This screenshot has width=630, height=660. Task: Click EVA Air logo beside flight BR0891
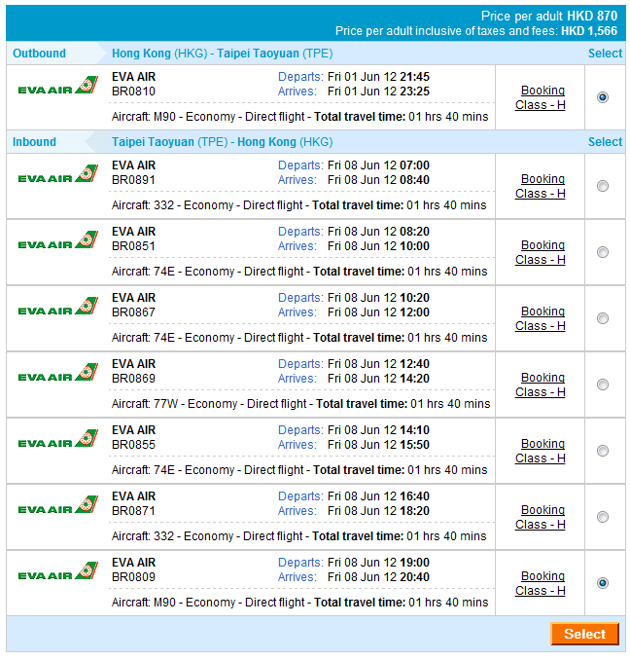58,175
